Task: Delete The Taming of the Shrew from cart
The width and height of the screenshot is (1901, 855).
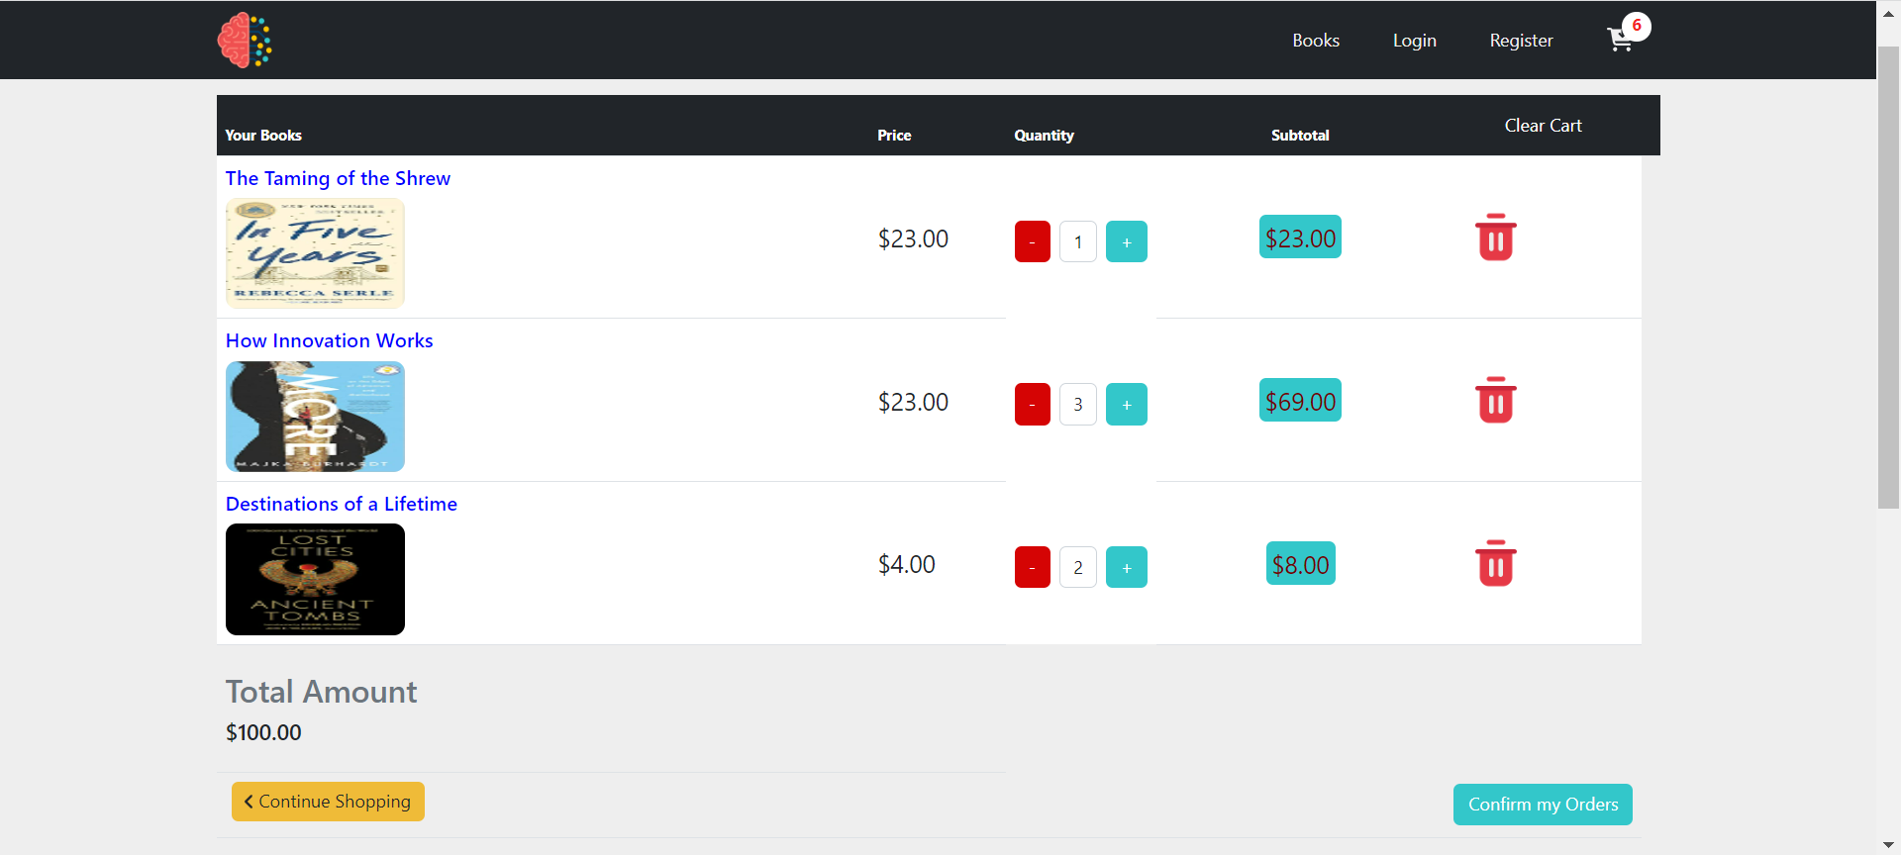Action: point(1495,237)
